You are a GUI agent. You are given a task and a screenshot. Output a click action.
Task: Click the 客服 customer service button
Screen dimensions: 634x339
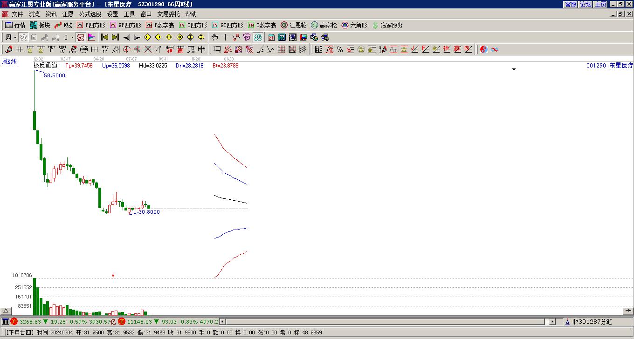(571, 4)
